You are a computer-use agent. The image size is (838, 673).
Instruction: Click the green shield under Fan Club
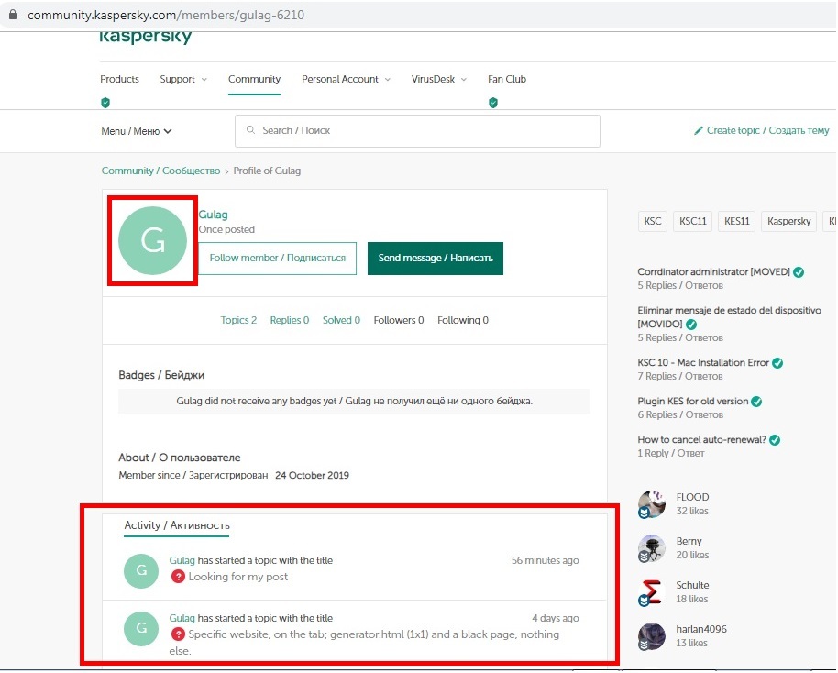(492, 102)
